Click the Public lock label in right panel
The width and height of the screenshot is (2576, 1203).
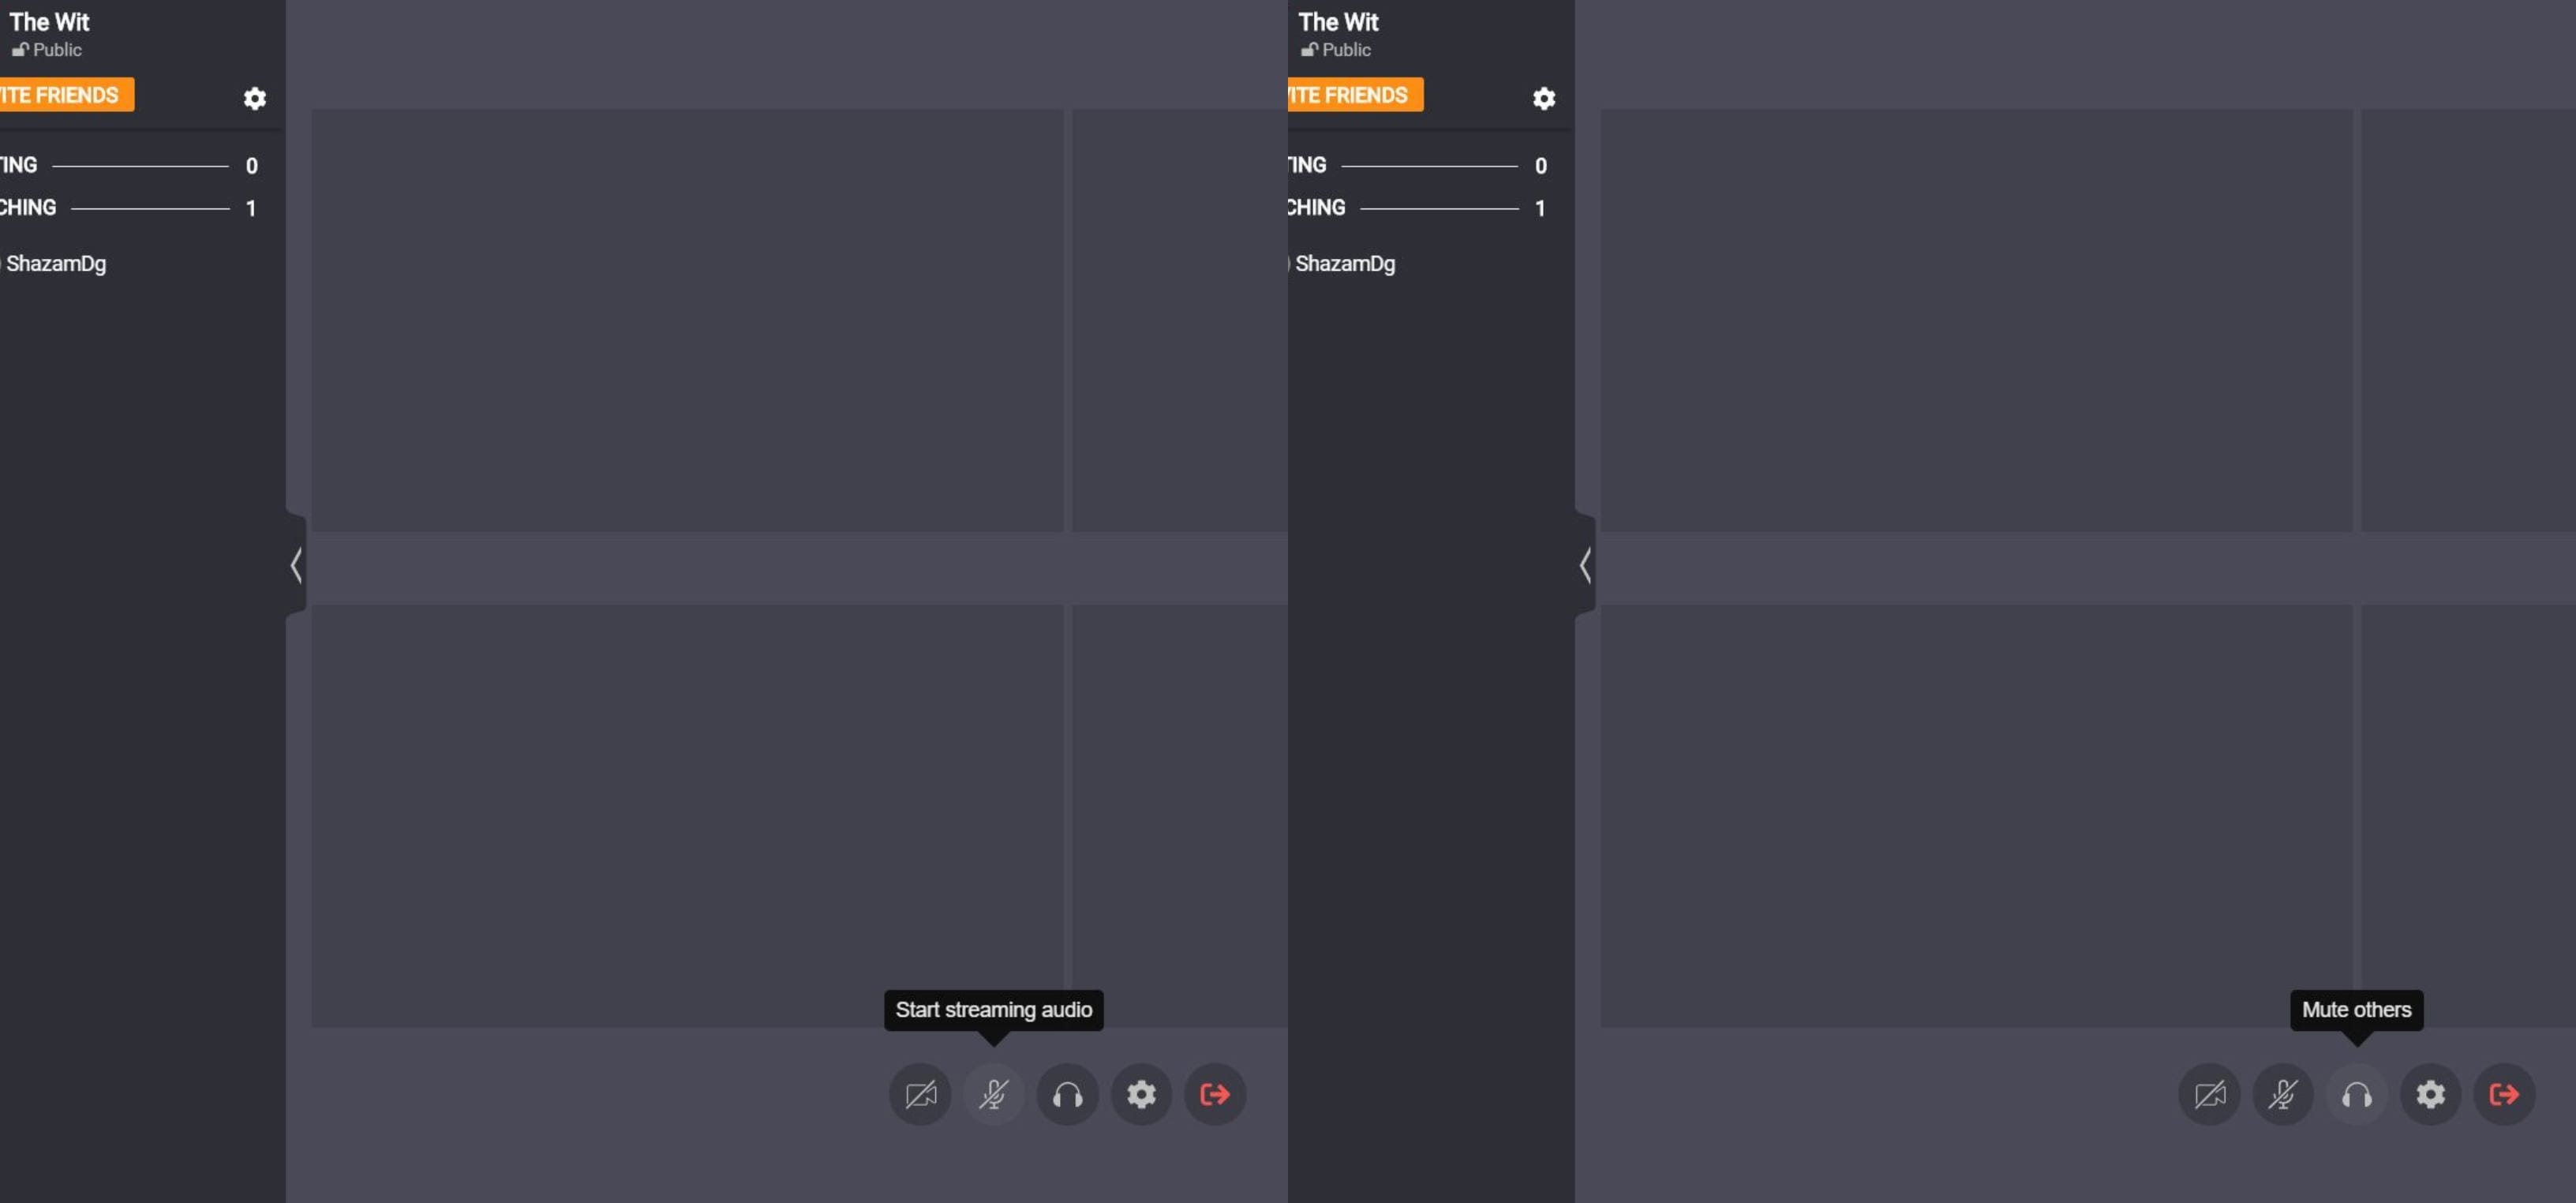(1336, 49)
